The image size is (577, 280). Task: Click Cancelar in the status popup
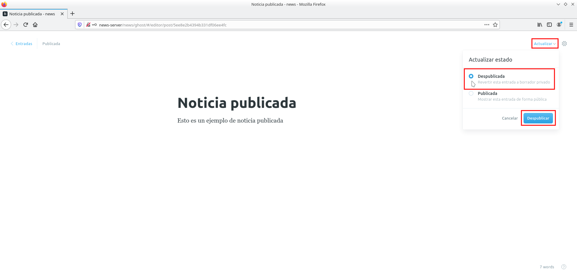[510, 118]
